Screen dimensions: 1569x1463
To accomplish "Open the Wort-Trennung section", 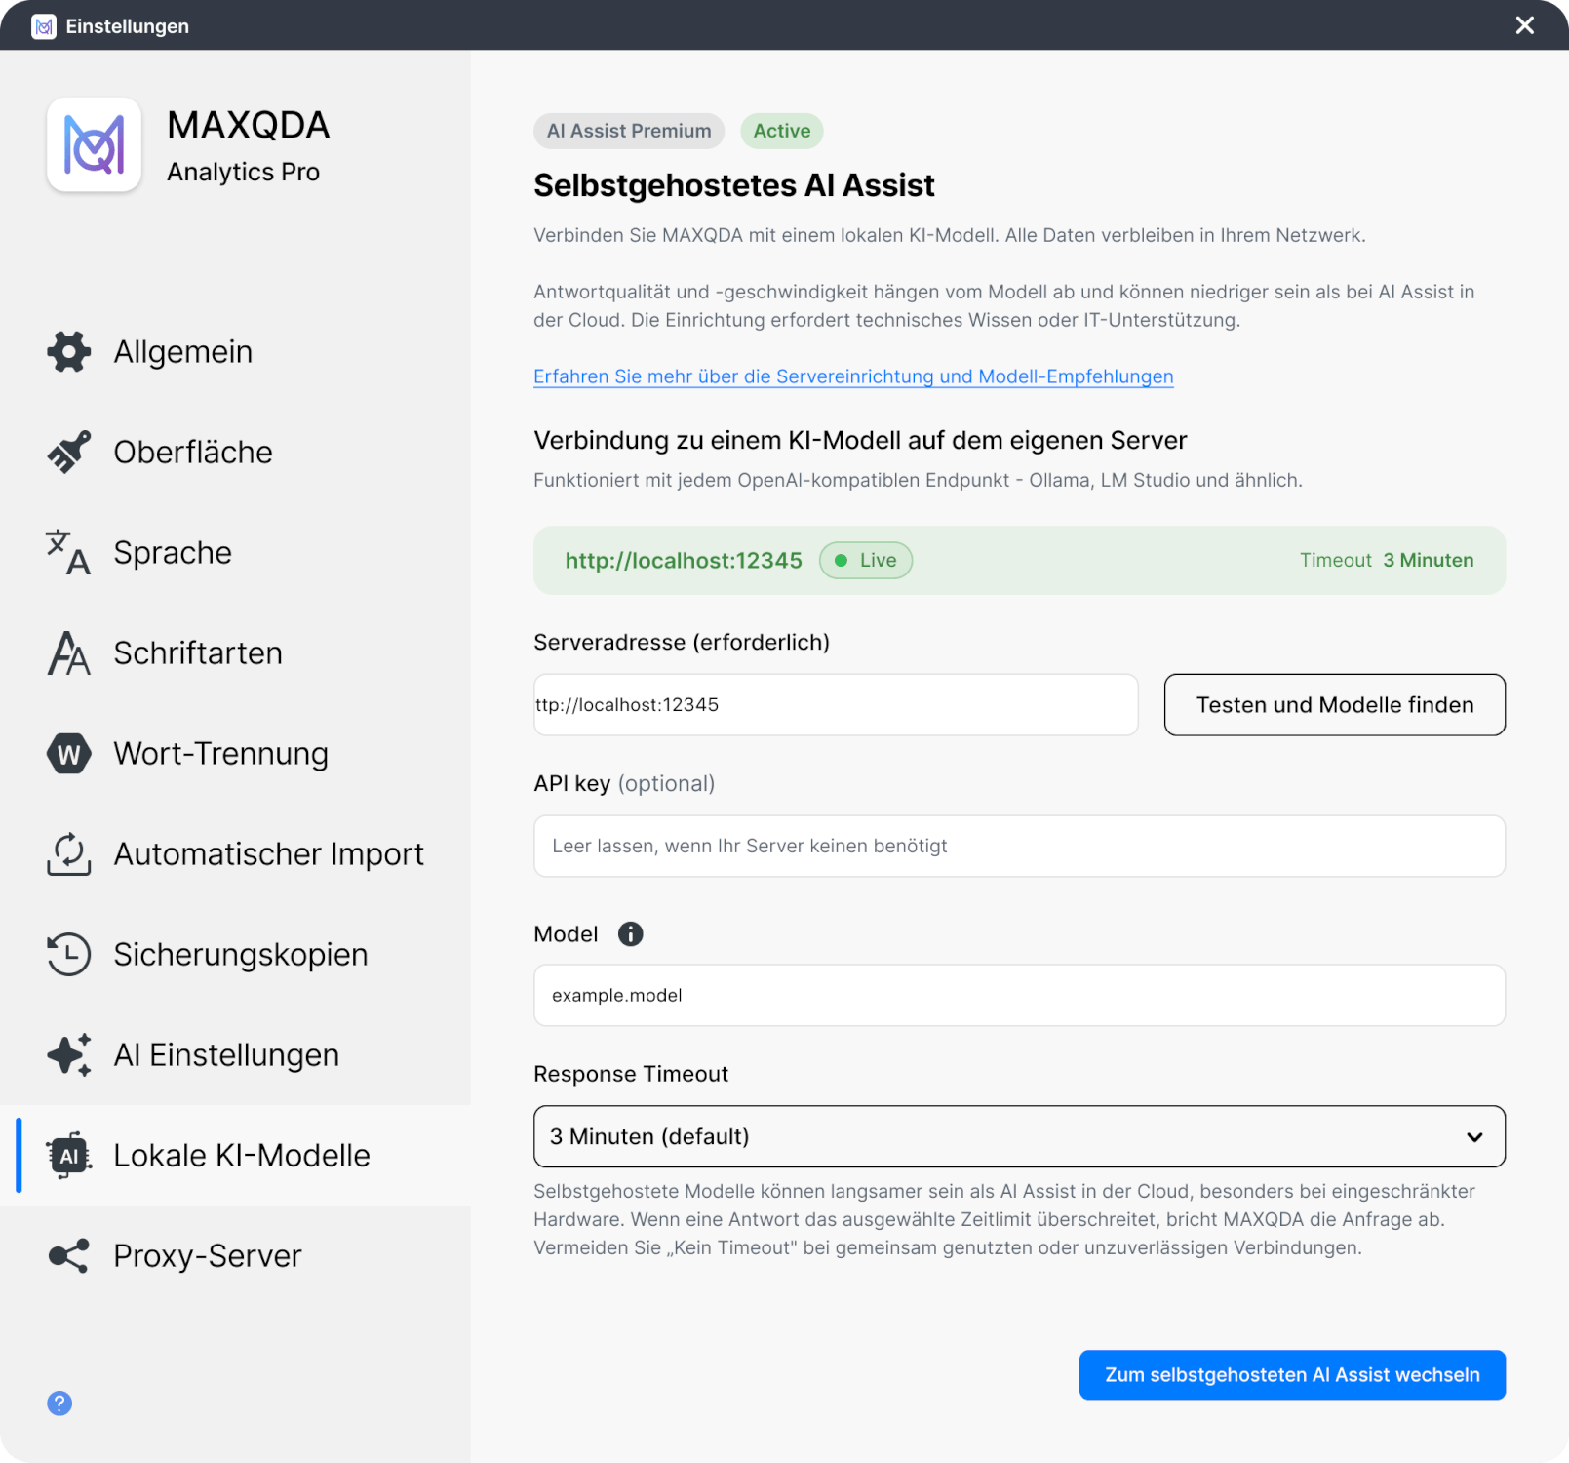I will coord(235,754).
